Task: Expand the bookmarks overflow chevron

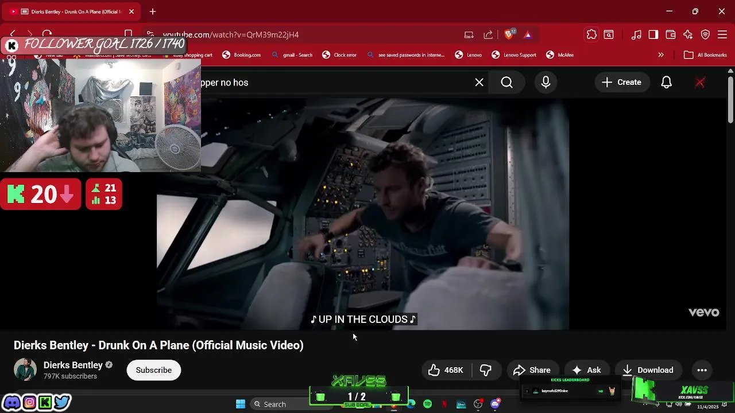Action: point(661,55)
